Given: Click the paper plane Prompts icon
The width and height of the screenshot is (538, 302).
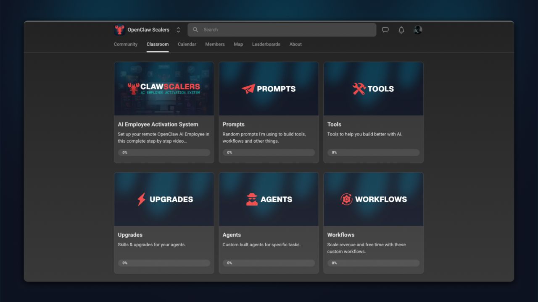Looking at the screenshot, I should point(248,89).
